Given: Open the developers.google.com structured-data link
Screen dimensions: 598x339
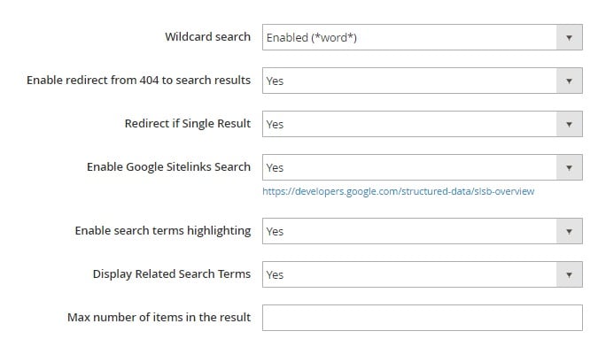Looking at the screenshot, I should coord(398,191).
